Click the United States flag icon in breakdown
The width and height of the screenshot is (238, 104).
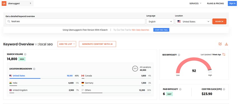(10, 76)
